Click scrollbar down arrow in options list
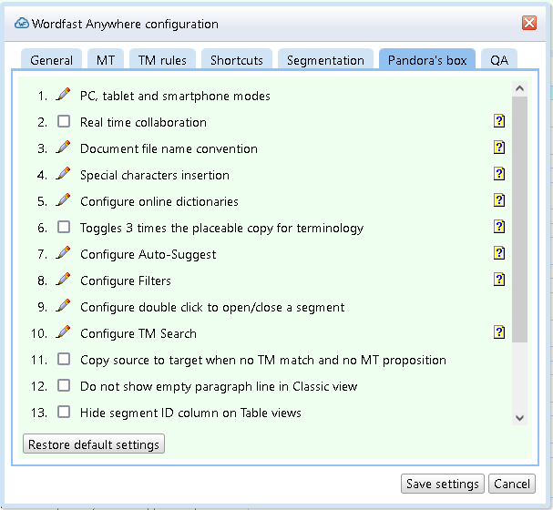The height and width of the screenshot is (510, 553). (519, 418)
